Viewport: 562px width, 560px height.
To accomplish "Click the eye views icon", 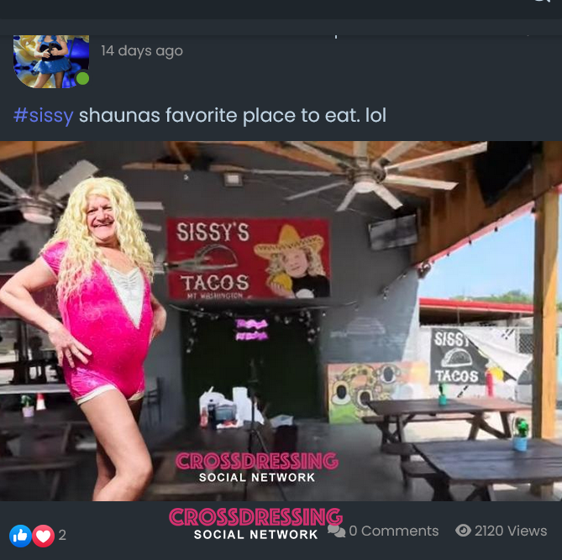I will point(463,531).
